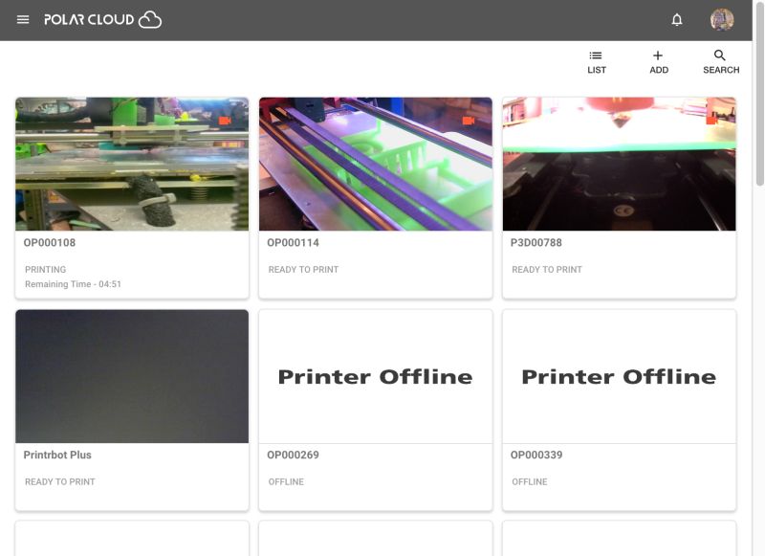Open the notifications bell
The width and height of the screenshot is (765, 556).
pyautogui.click(x=676, y=18)
